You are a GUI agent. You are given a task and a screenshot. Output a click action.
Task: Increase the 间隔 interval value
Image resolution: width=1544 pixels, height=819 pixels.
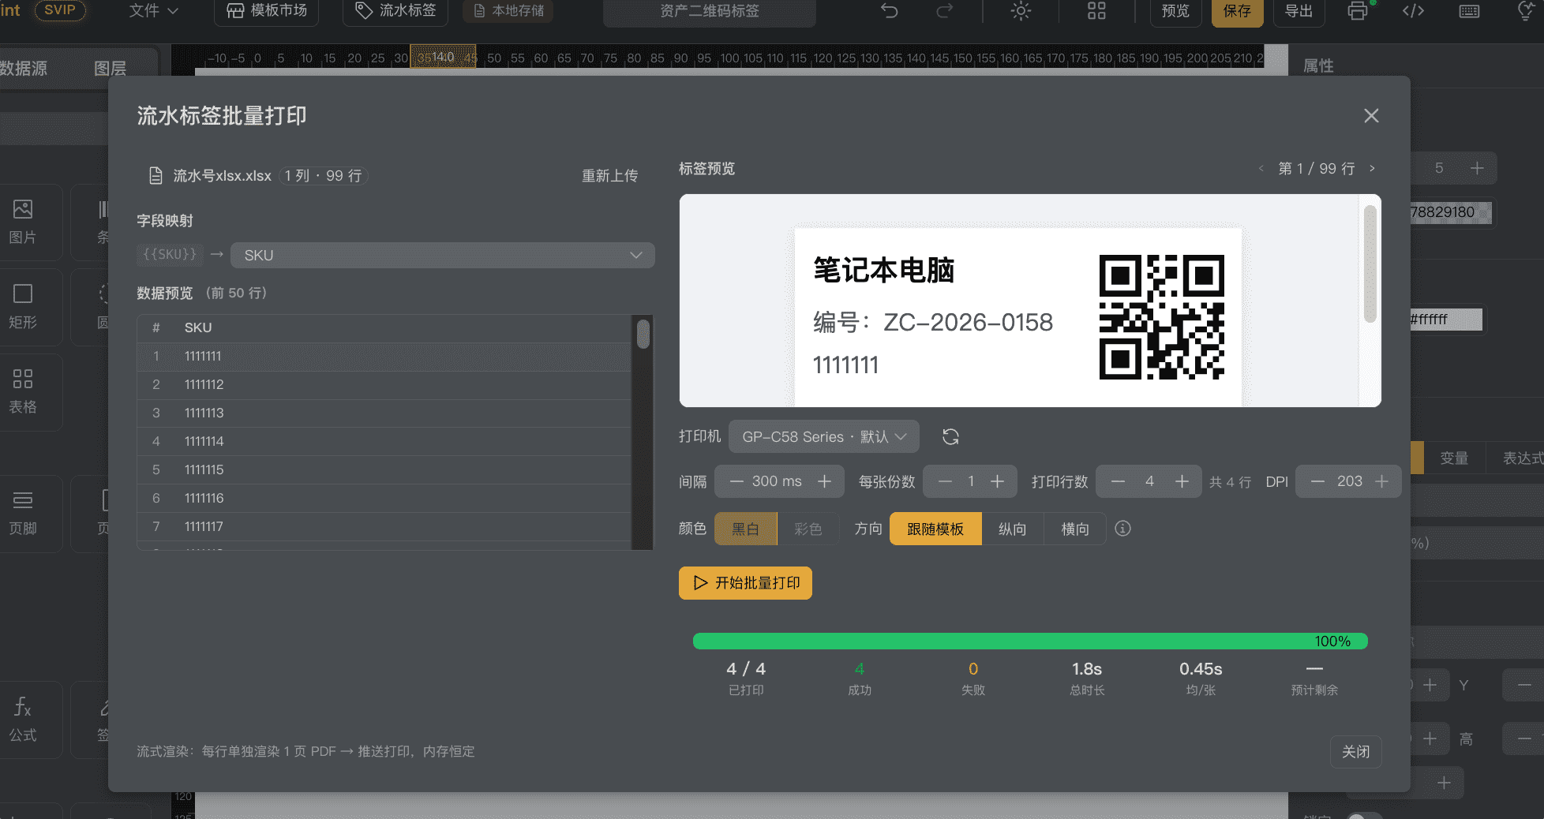coord(824,481)
